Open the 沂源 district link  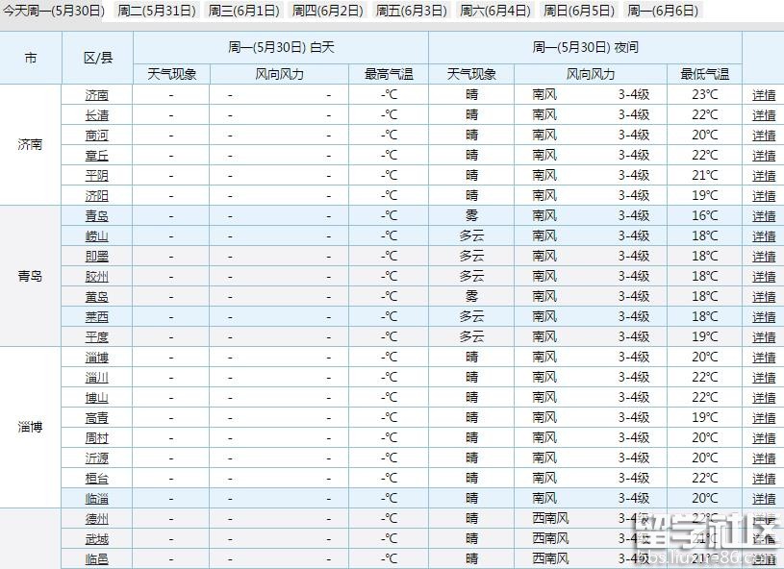click(x=97, y=458)
